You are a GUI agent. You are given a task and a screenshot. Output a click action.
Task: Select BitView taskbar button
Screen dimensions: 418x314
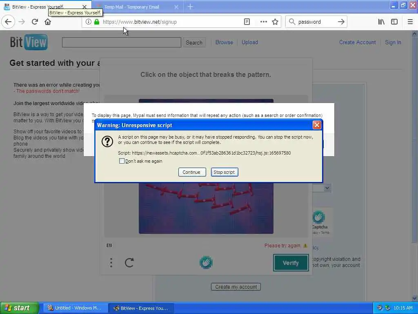[x=141, y=308]
